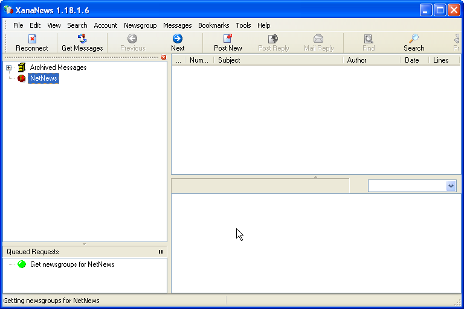The height and width of the screenshot is (309, 464).
Task: Collapse the message pane splitter arrow
Action: click(x=315, y=176)
